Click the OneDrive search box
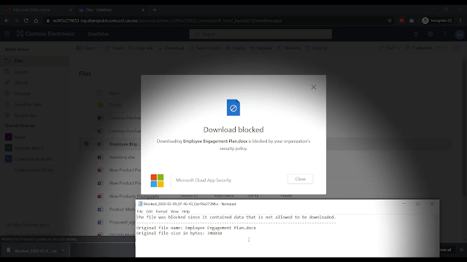The width and height of the screenshot is (467, 262). (x=260, y=34)
